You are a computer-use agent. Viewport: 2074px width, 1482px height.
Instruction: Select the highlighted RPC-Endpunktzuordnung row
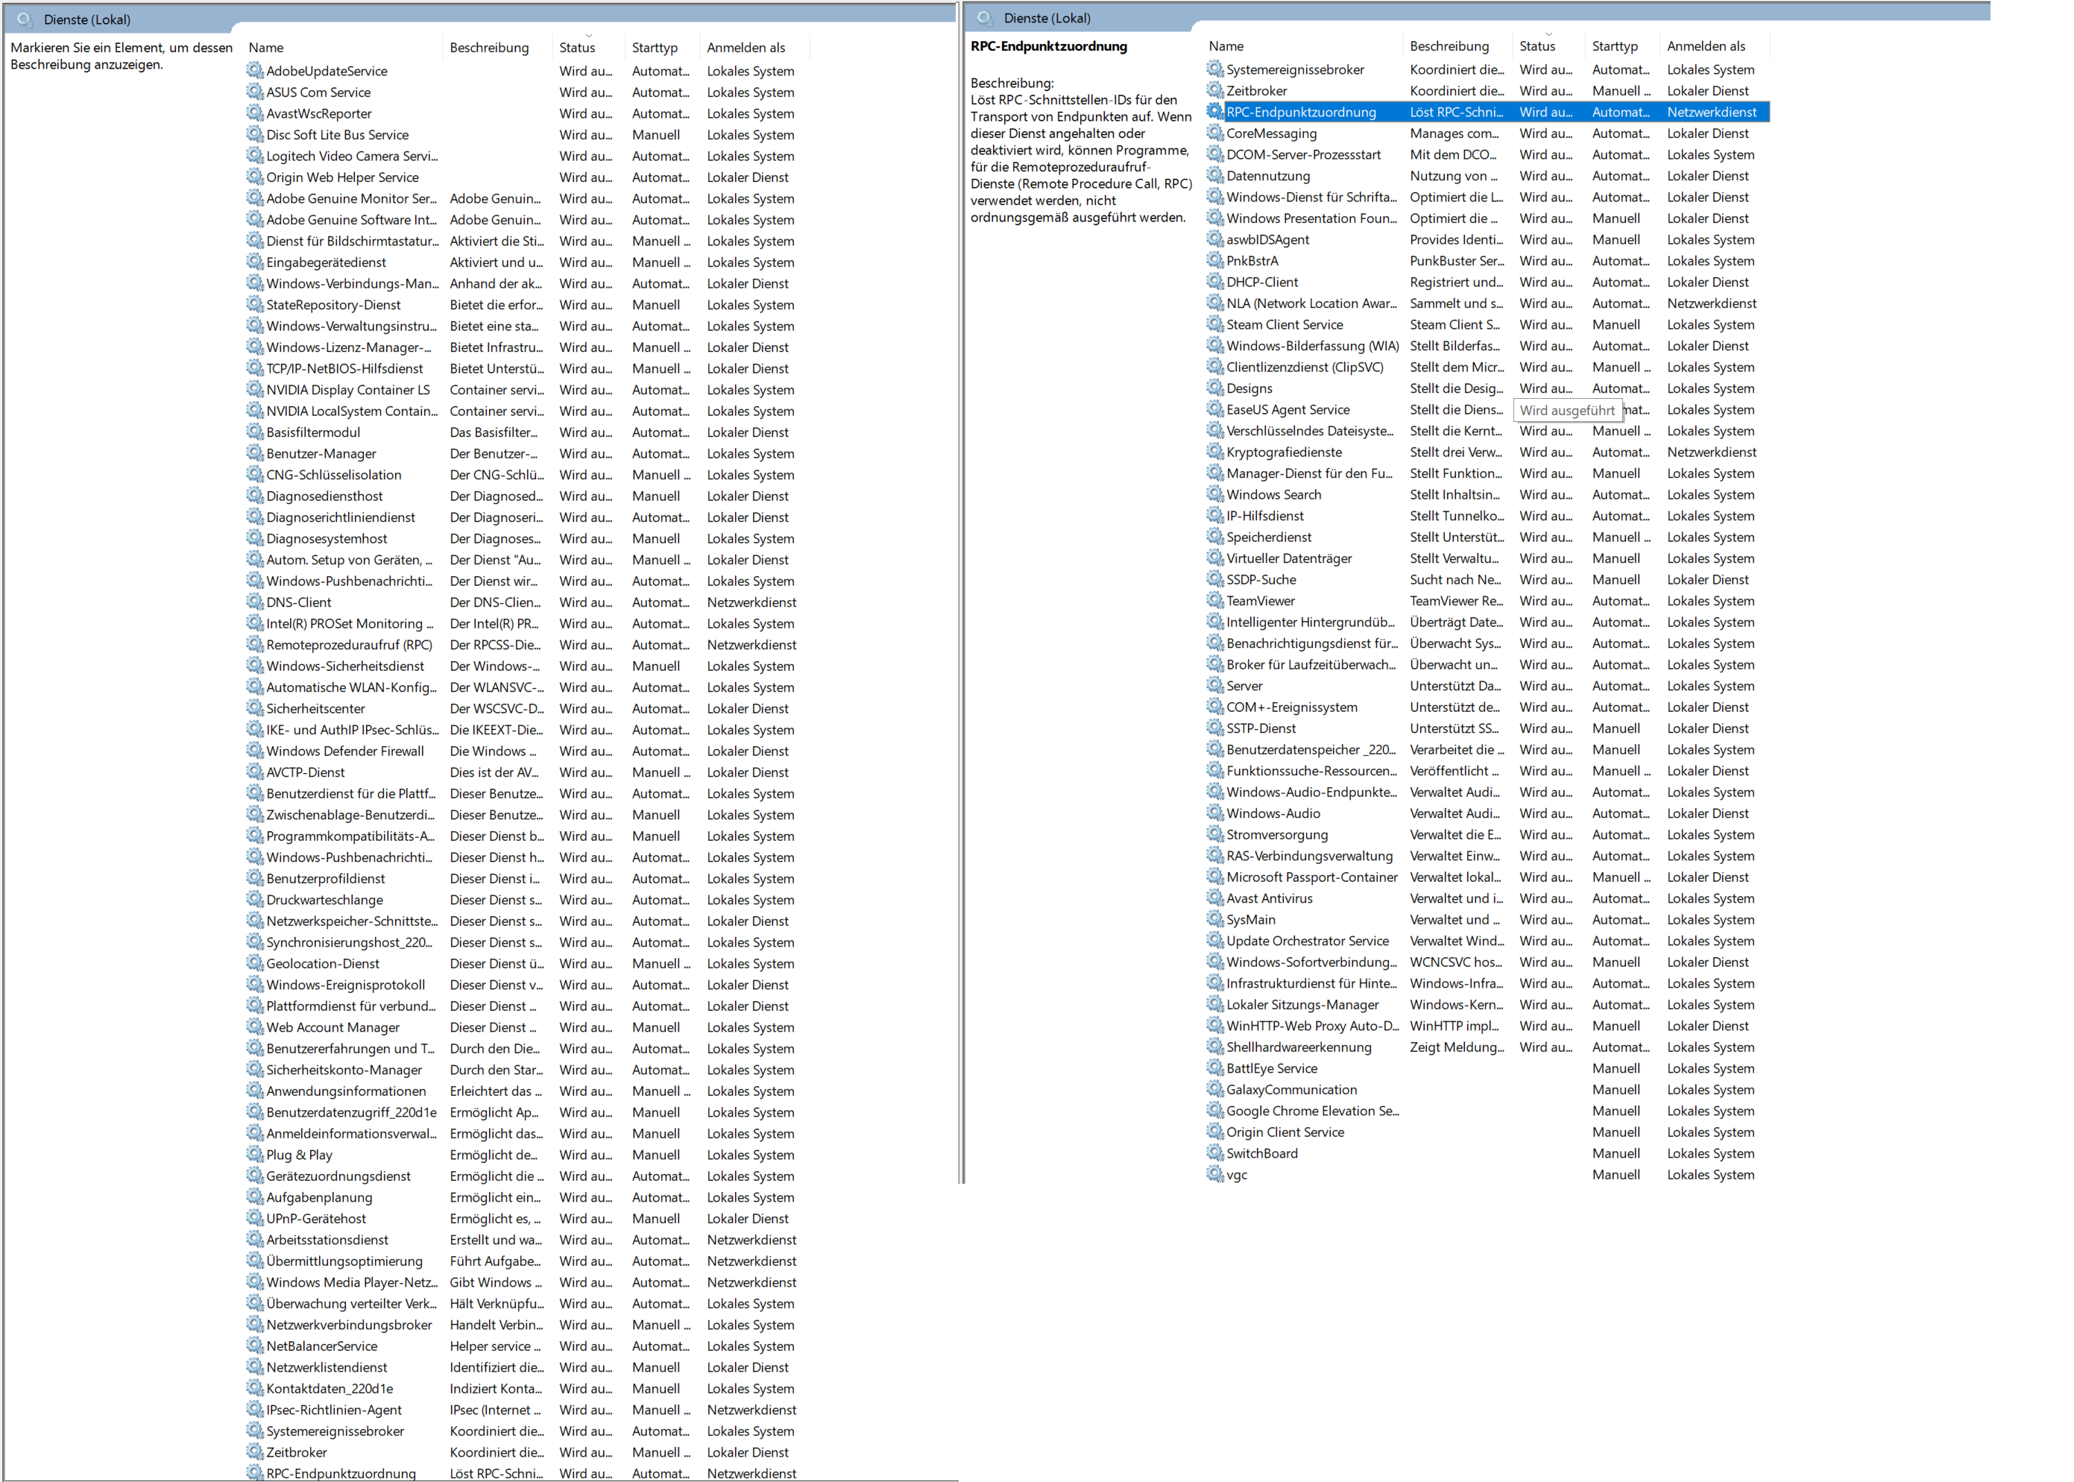[x=1300, y=113]
